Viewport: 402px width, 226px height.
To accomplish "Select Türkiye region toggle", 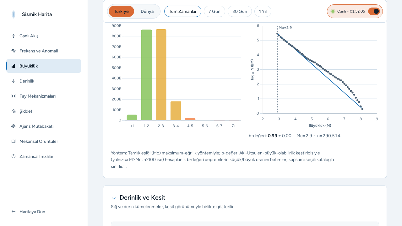I will coord(121,11).
